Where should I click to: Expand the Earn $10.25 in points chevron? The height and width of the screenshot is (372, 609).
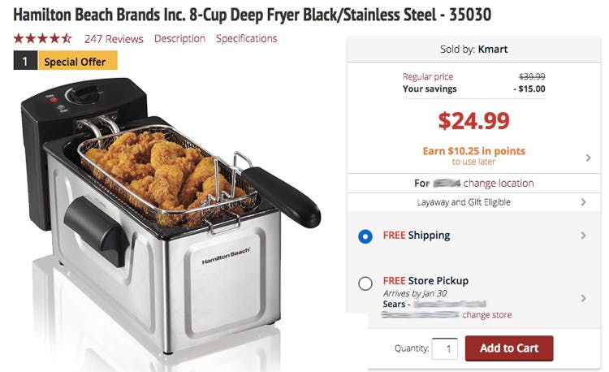point(588,158)
